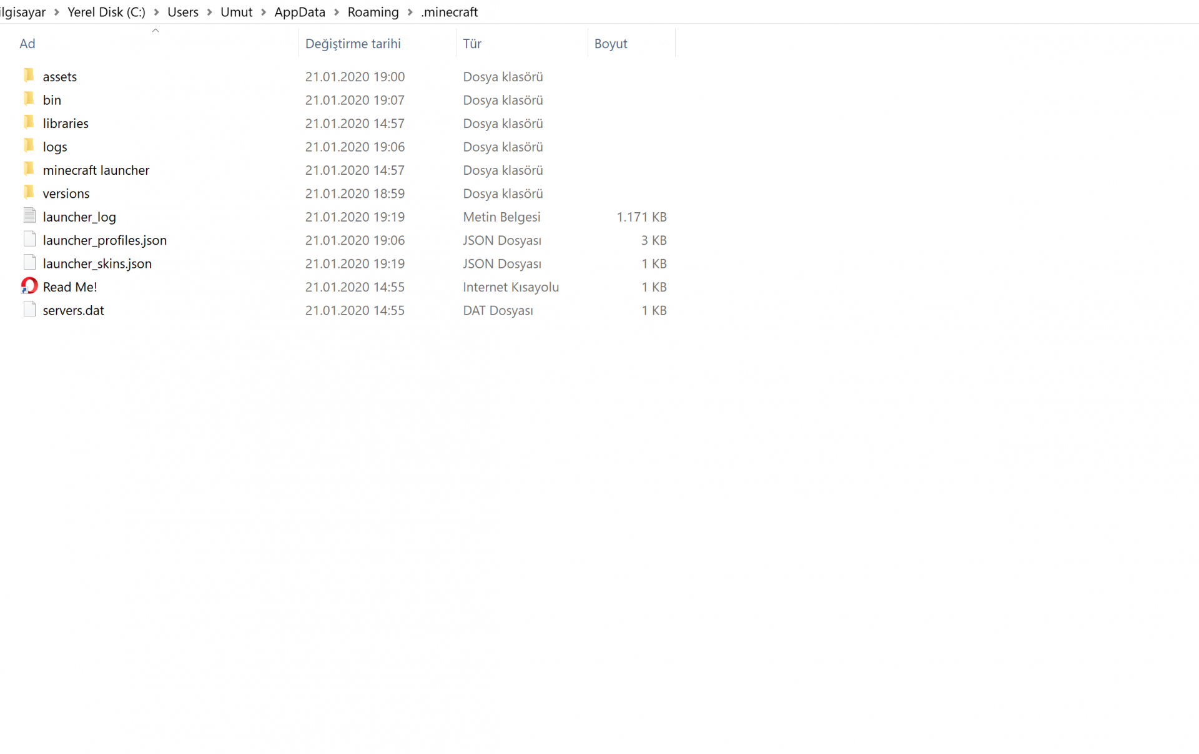The height and width of the screenshot is (754, 1199).
Task: Go to AppData folder in breadcrumb
Action: (300, 12)
